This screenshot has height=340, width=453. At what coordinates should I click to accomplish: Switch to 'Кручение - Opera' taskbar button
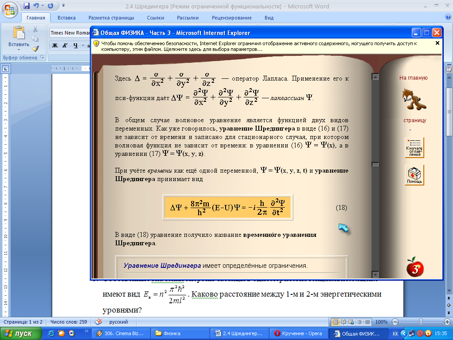coord(299,333)
